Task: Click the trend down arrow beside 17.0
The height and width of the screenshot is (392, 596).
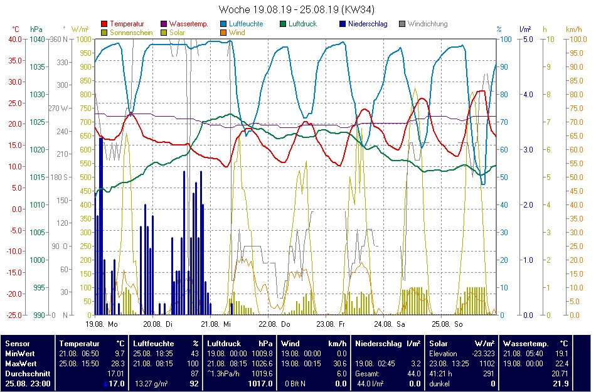Action: pos(105,384)
